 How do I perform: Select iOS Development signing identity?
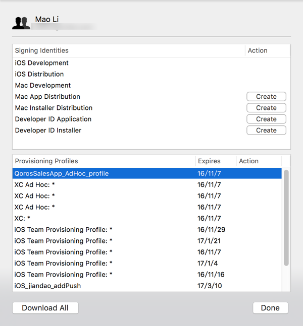coord(42,63)
